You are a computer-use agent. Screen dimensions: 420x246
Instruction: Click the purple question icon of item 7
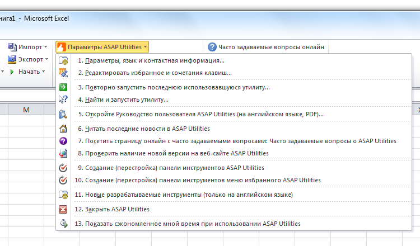[63, 141]
